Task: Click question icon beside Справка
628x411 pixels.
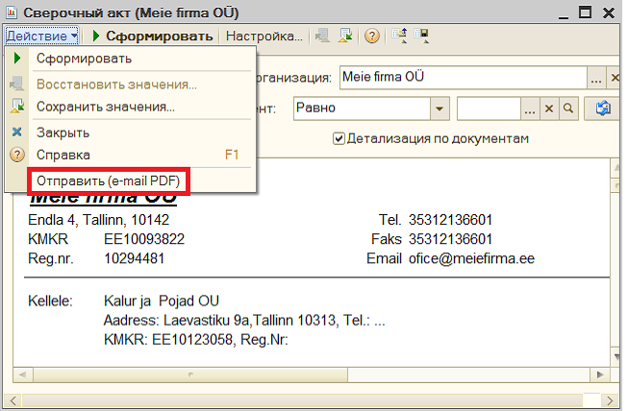Action: click(17, 155)
